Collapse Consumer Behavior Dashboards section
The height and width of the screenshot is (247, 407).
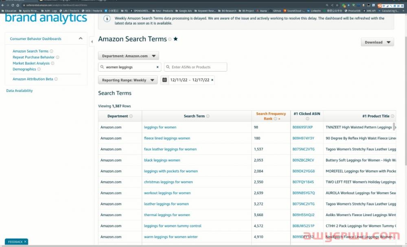point(81,39)
